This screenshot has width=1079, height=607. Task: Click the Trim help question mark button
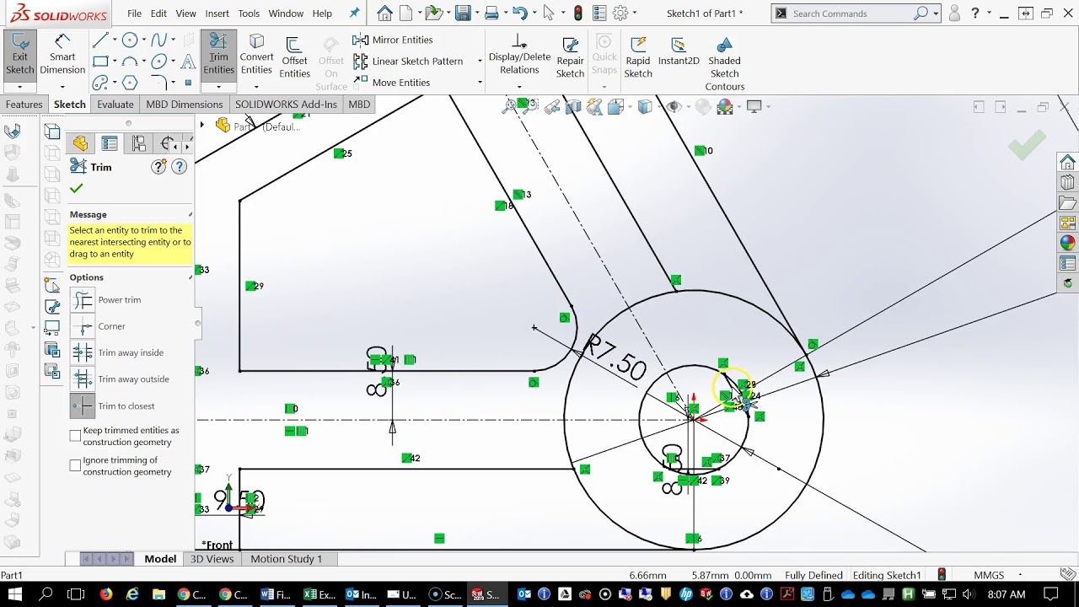click(x=179, y=167)
